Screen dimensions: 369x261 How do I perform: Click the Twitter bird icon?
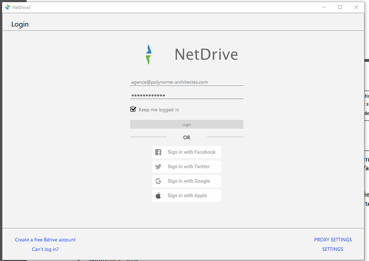[158, 167]
